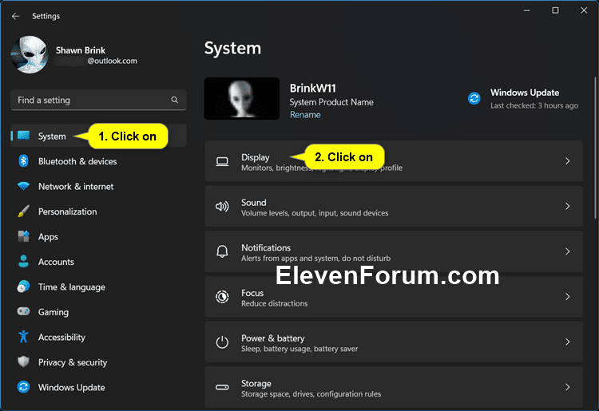The image size is (599, 411).
Task: Click the Storage drive icon
Action: tap(222, 387)
